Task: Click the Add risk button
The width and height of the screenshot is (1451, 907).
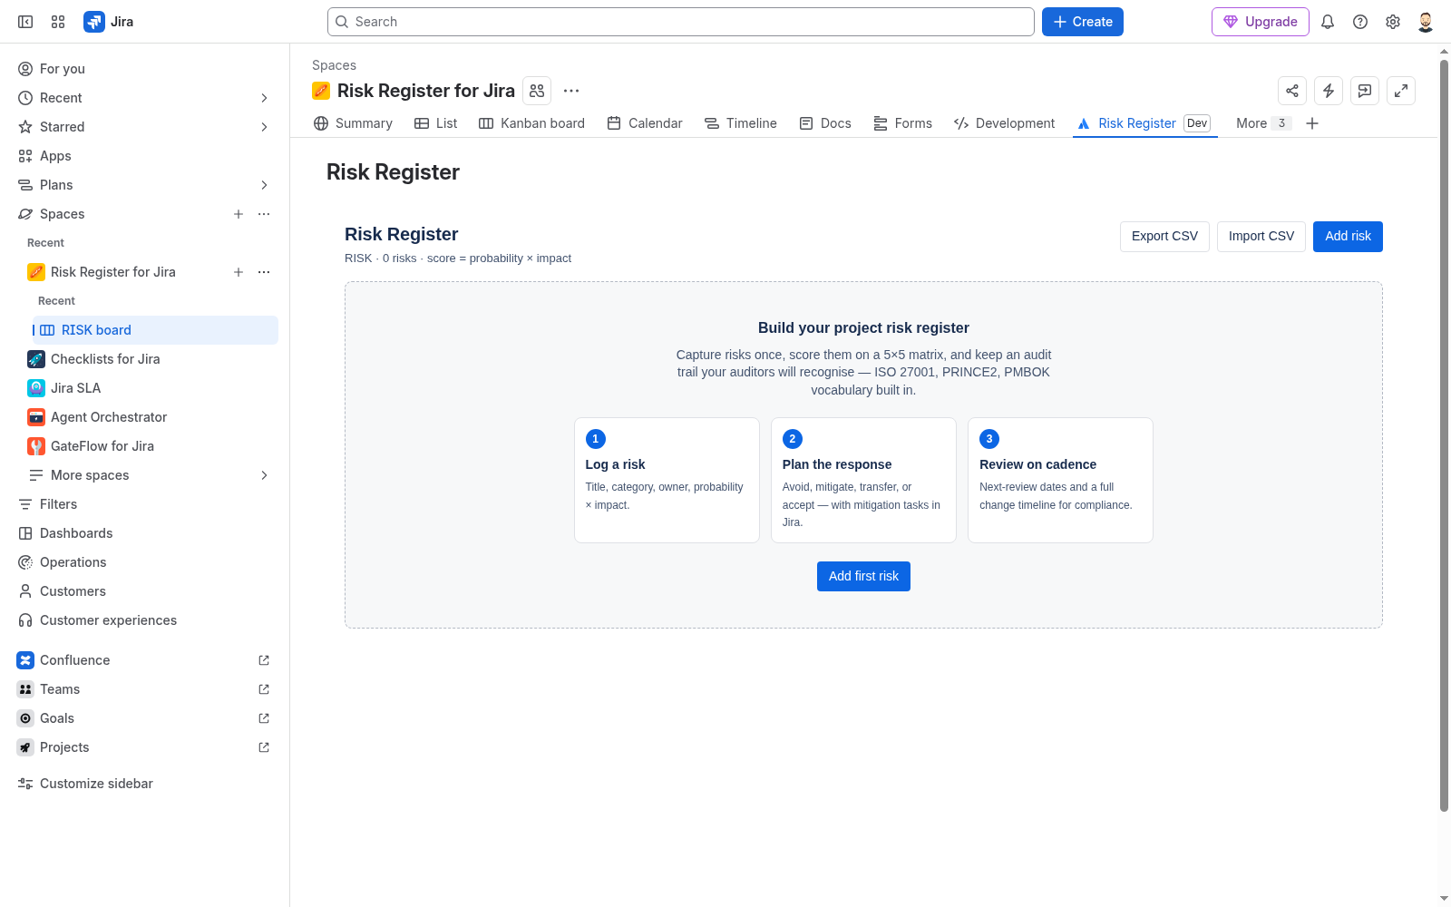Action: coord(1348,236)
